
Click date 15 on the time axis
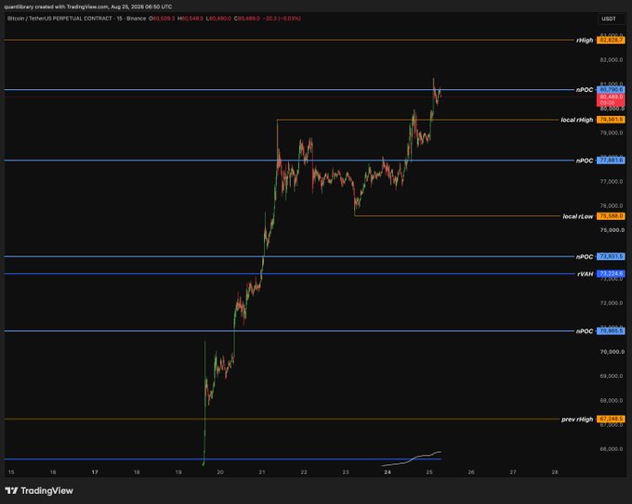coord(11,472)
